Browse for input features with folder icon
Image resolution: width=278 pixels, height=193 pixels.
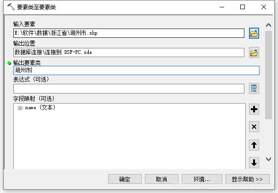pos(254,33)
